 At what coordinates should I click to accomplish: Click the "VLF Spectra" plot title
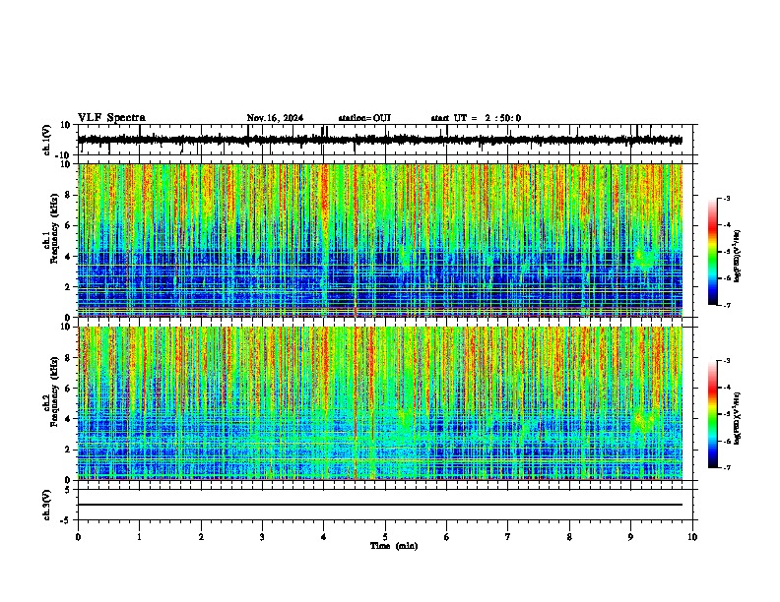(111, 118)
